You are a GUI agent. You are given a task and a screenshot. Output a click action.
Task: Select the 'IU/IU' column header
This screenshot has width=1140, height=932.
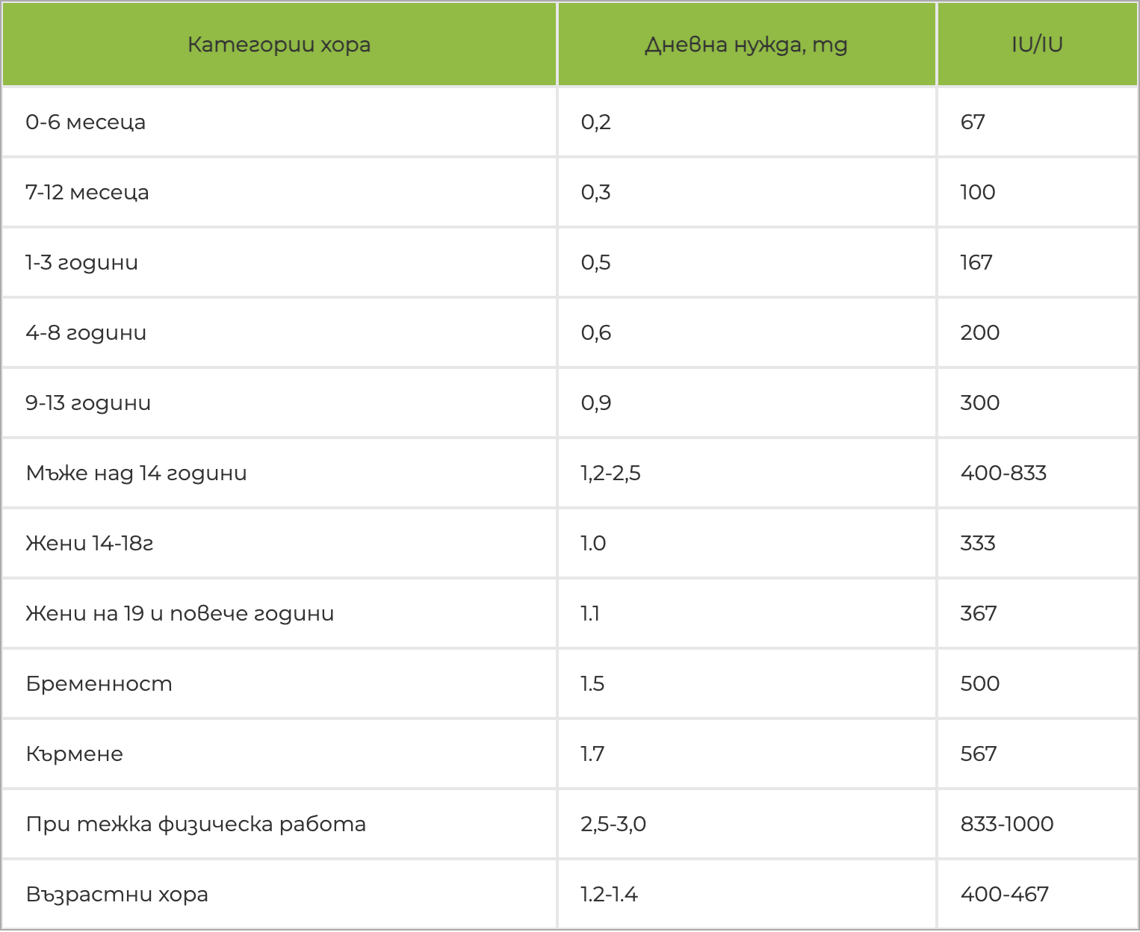(x=1037, y=45)
